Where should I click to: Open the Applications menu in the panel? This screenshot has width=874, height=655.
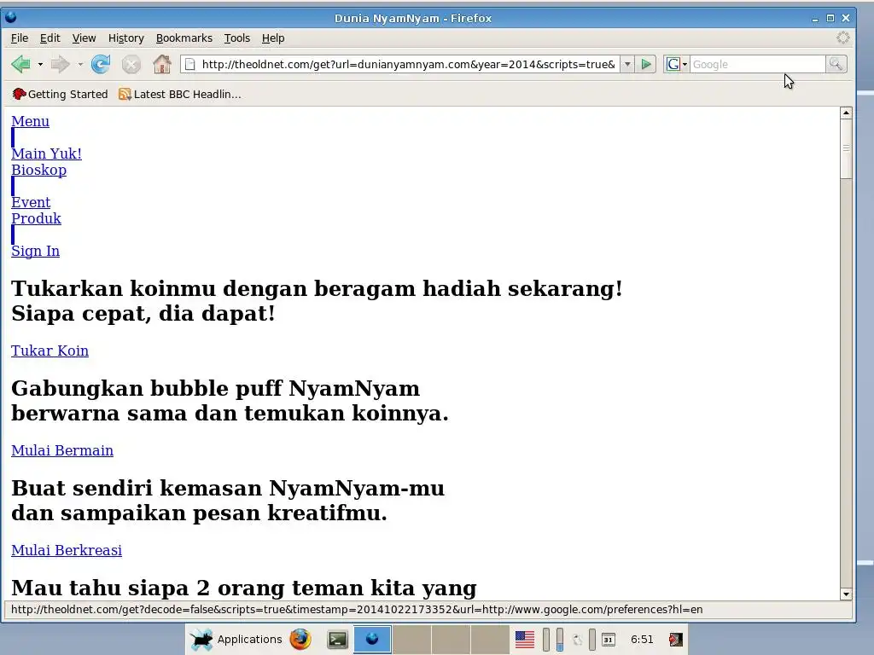coord(236,640)
